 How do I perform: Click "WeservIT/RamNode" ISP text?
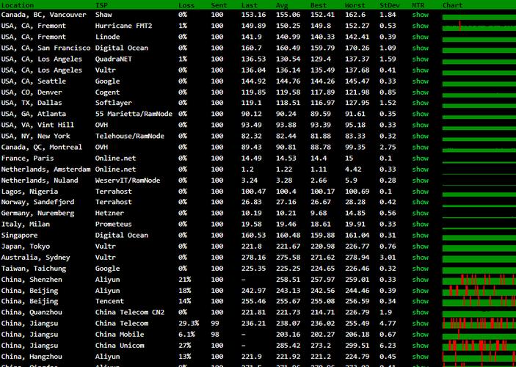tap(128, 181)
